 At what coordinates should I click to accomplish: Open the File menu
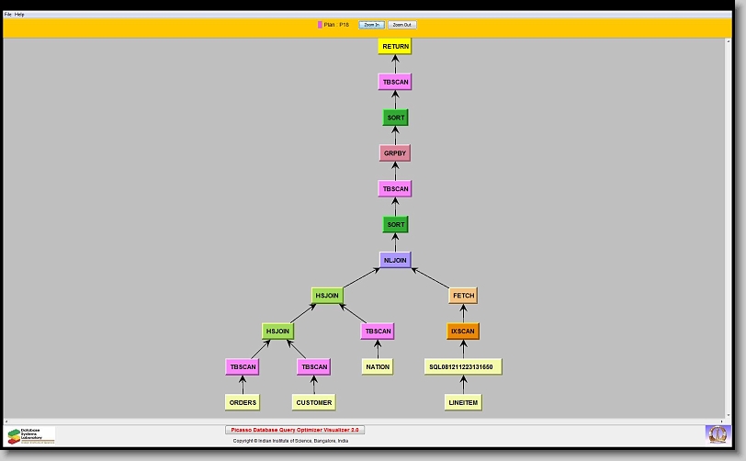(x=8, y=15)
